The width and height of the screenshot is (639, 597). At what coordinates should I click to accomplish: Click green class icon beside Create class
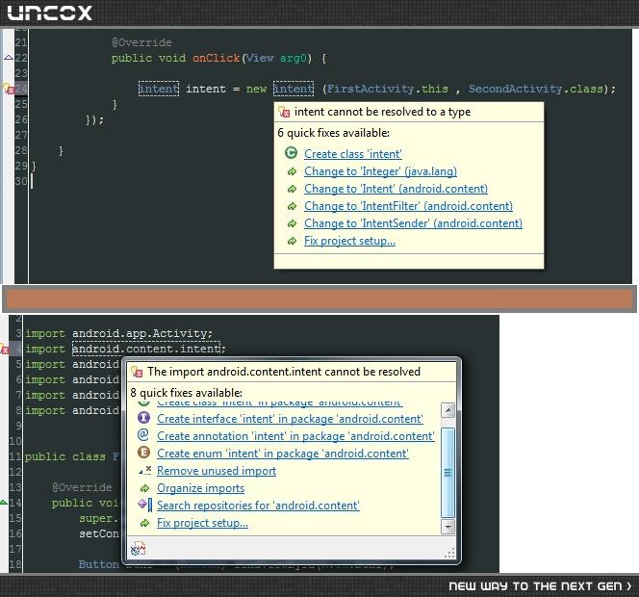pos(291,153)
